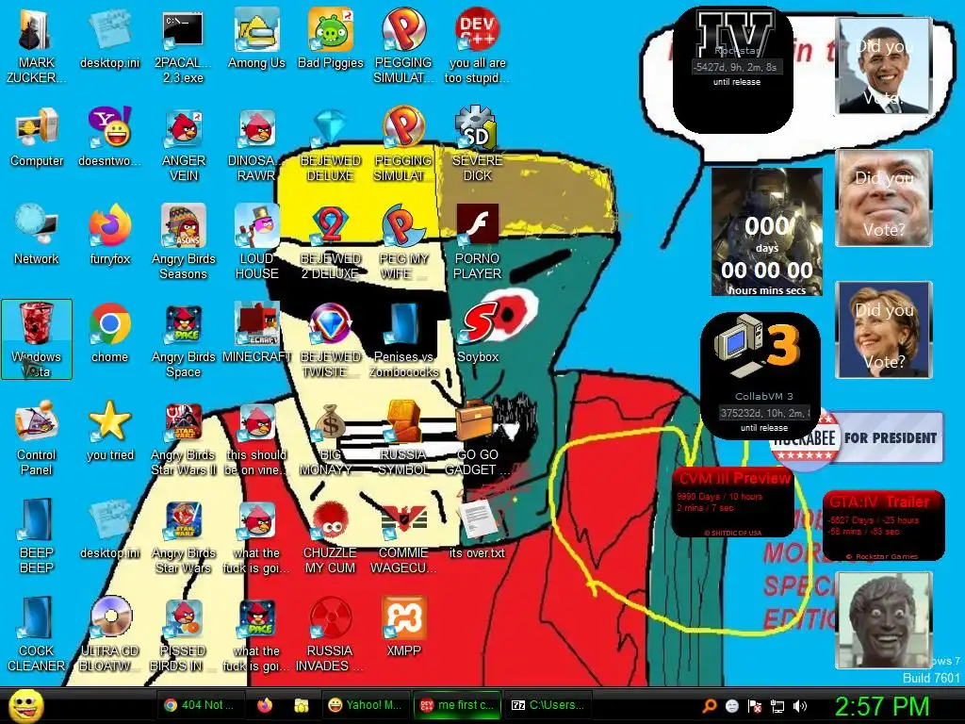This screenshot has height=724, width=965.
Task: Open the Computer desktop icon
Action: 37,137
